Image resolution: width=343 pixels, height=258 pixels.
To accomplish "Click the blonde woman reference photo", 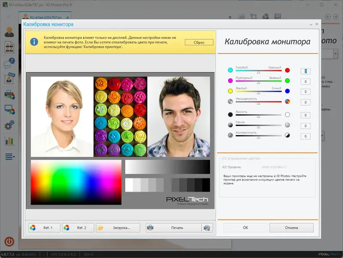I will (x=62, y=116).
